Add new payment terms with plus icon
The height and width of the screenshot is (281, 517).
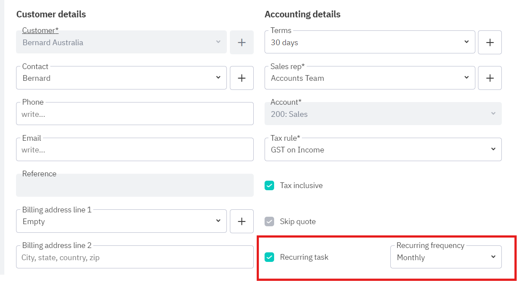pyautogui.click(x=490, y=42)
